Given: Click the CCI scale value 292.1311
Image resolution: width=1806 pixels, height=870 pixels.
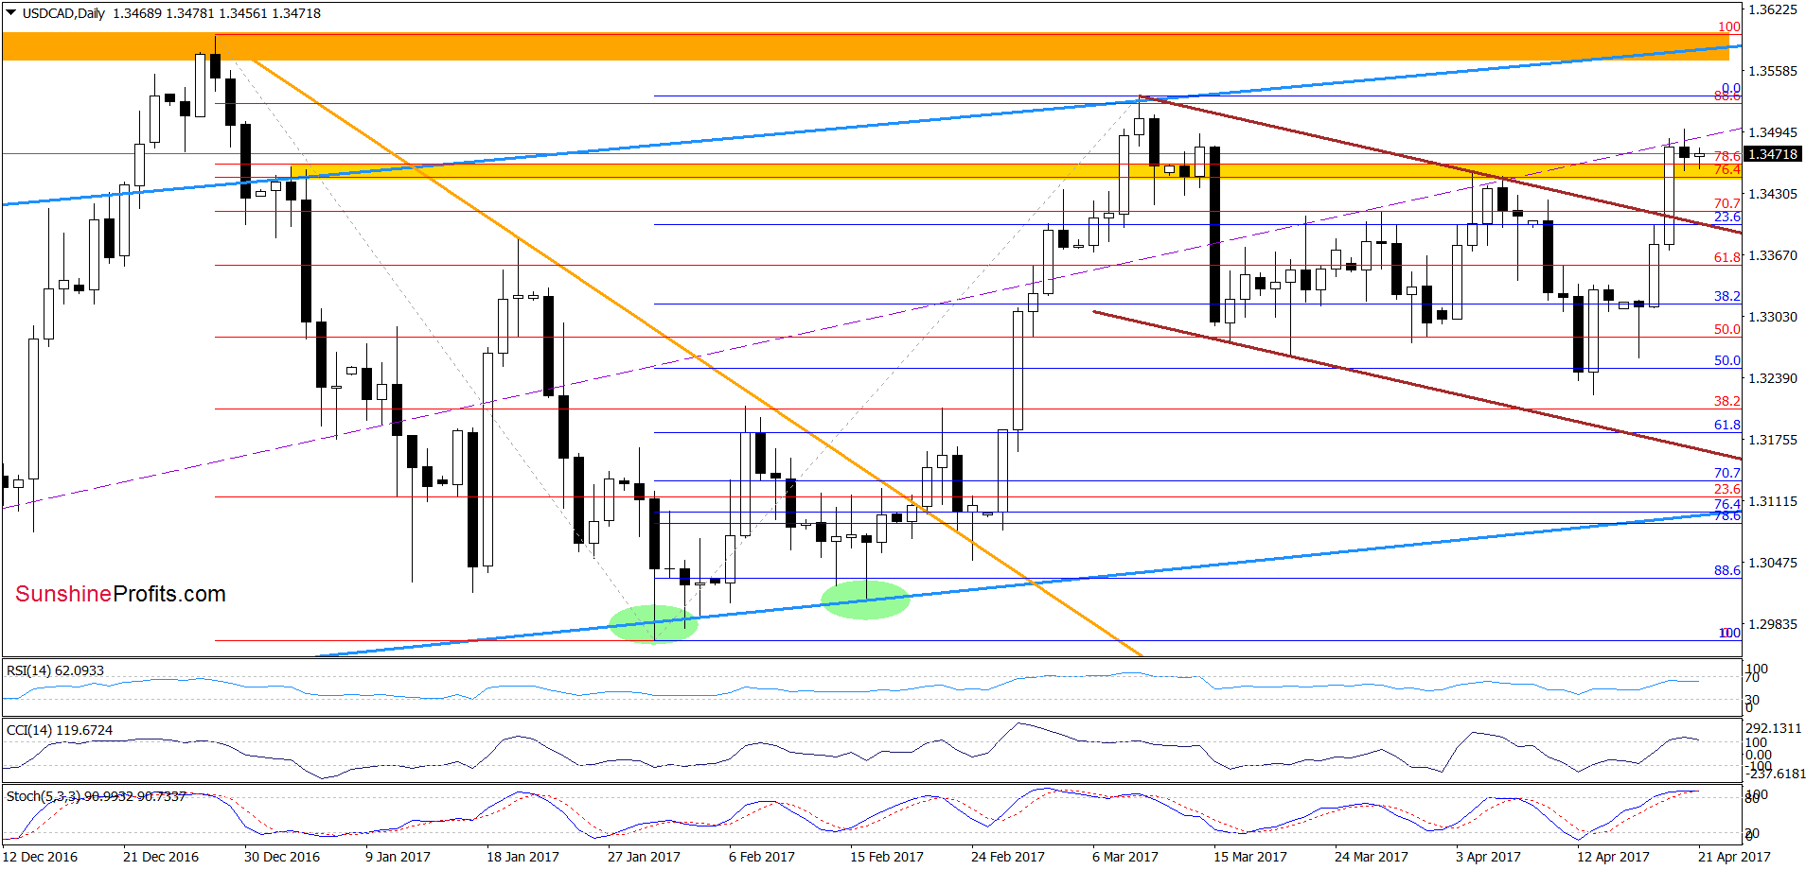Looking at the screenshot, I should [x=1774, y=728].
